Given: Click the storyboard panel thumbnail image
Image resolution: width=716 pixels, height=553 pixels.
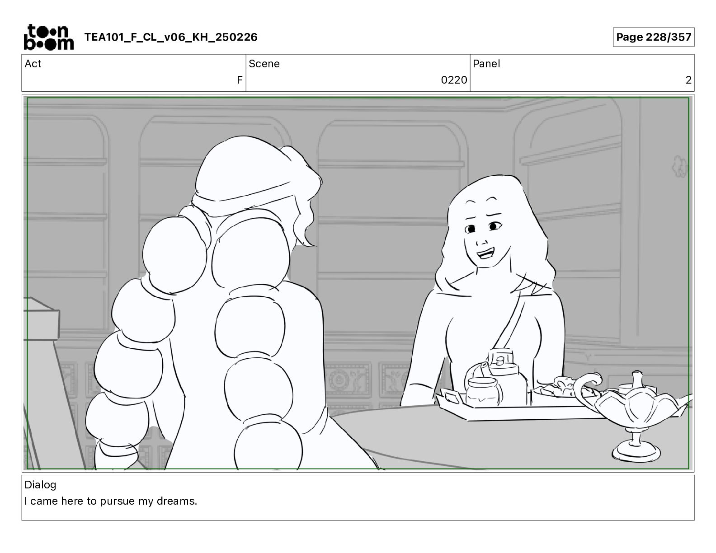Looking at the screenshot, I should 358,283.
